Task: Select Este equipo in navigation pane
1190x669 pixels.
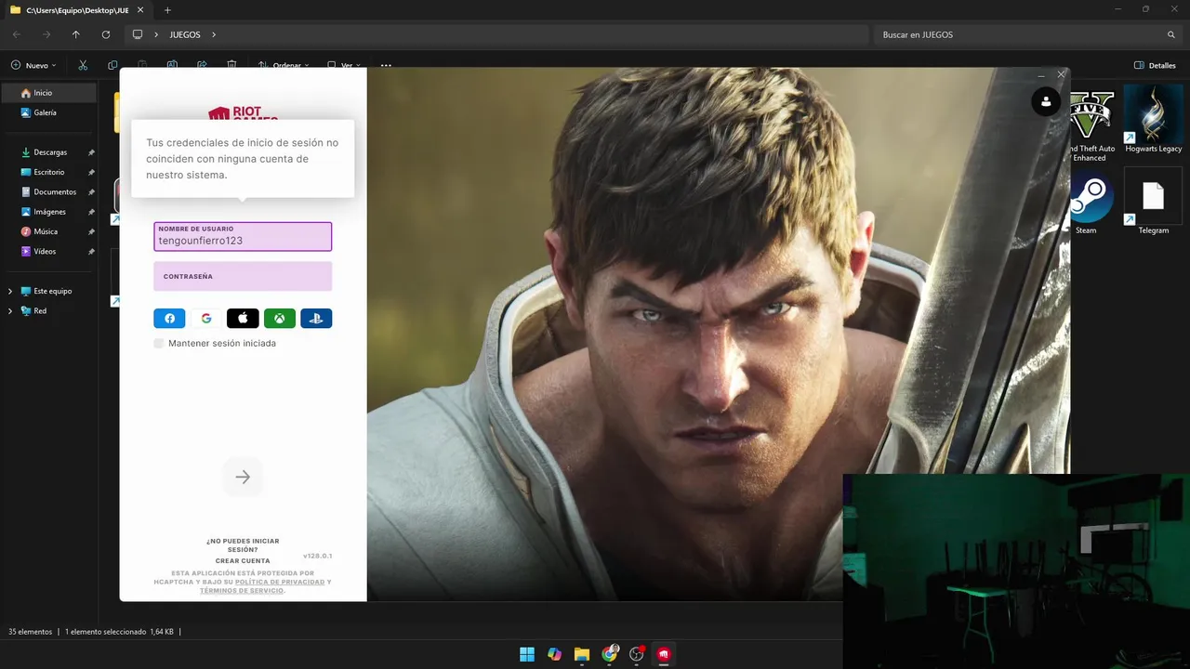Action: [52, 291]
